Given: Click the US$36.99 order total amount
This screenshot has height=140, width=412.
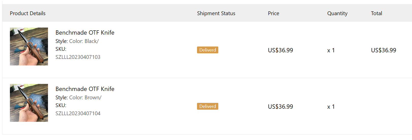Looking at the screenshot, I should tap(383, 50).
